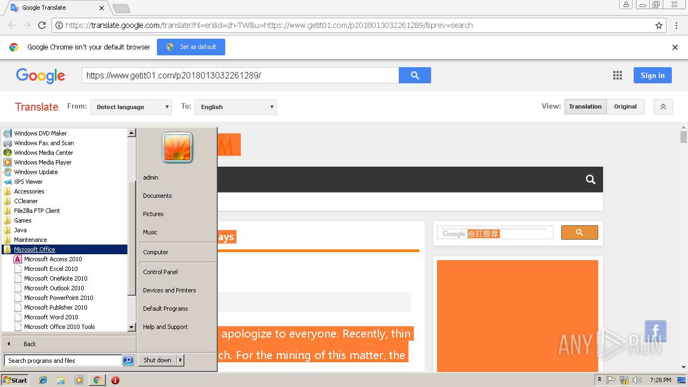Open the Shut down options arrow

[181, 360]
